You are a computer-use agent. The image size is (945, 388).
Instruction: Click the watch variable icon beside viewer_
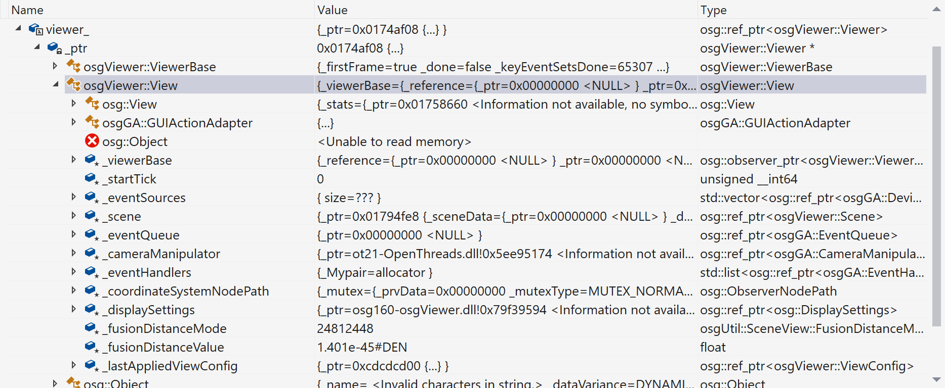click(x=35, y=29)
